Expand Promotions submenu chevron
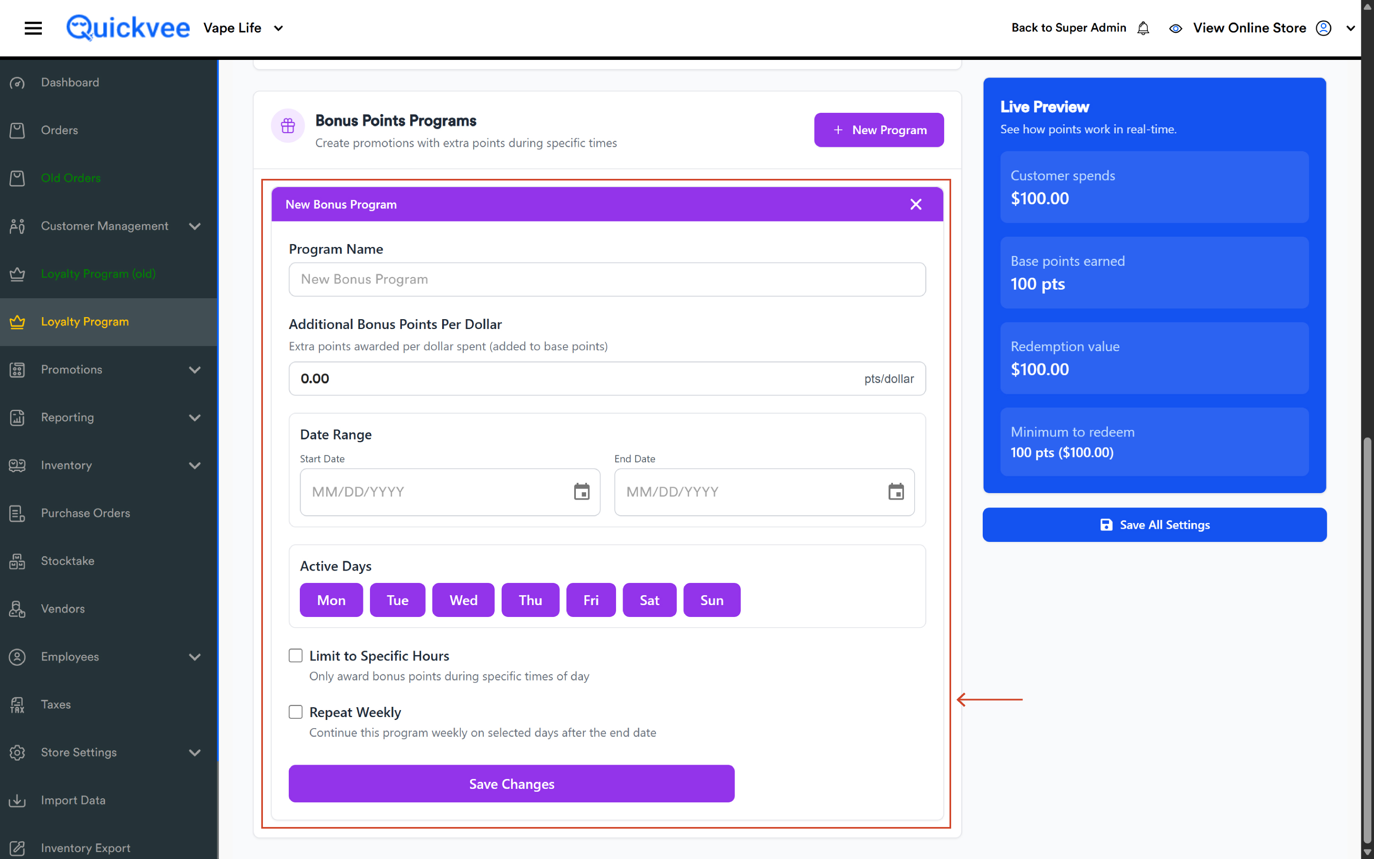The height and width of the screenshot is (859, 1374). coord(195,370)
